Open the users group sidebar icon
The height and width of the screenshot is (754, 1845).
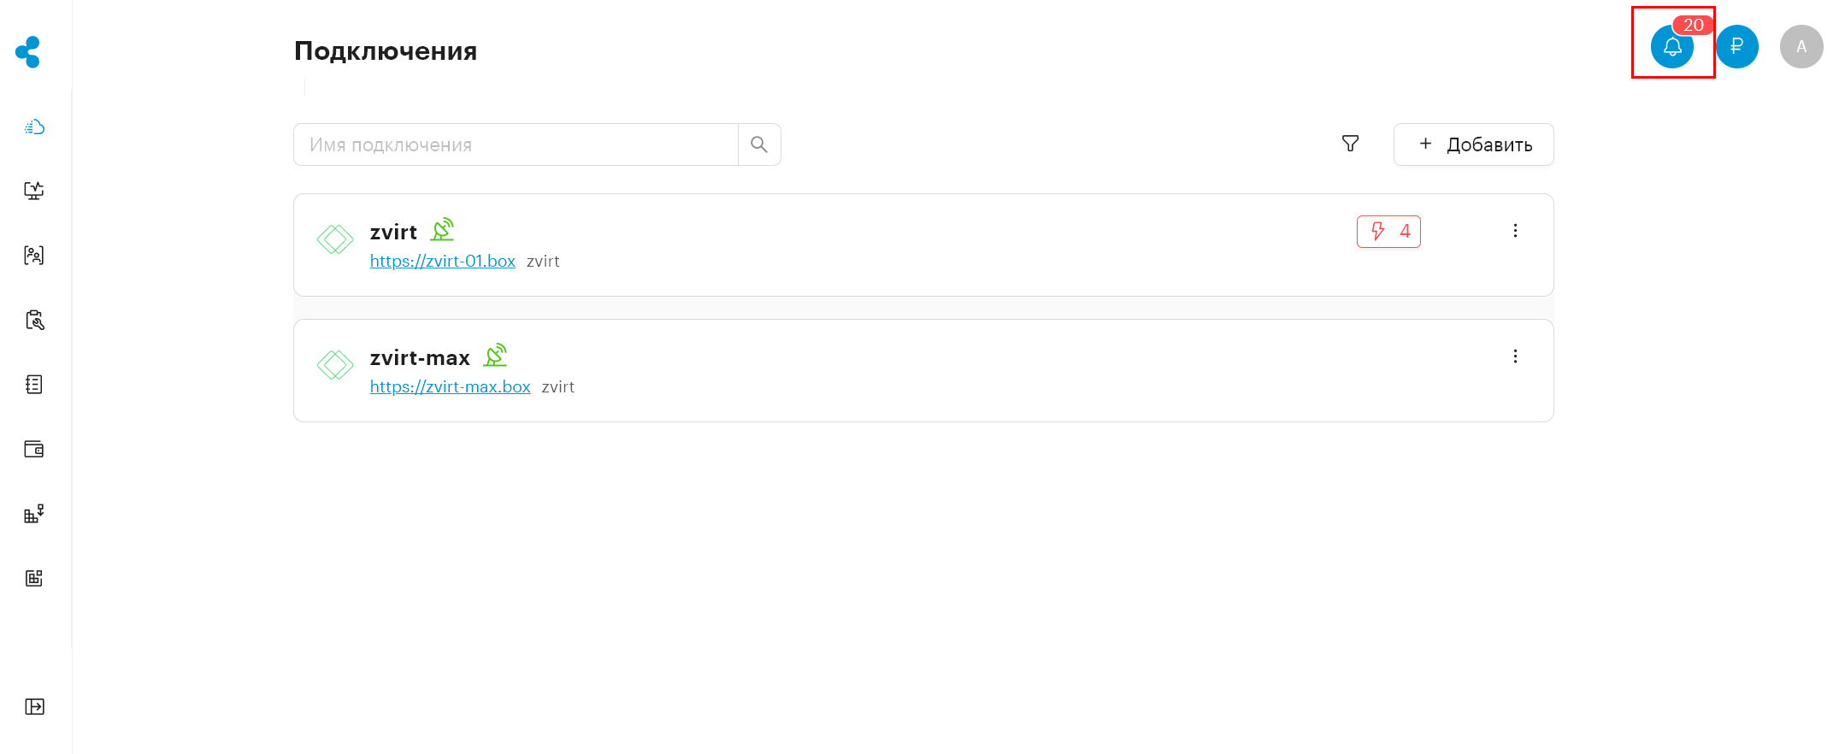tap(34, 255)
